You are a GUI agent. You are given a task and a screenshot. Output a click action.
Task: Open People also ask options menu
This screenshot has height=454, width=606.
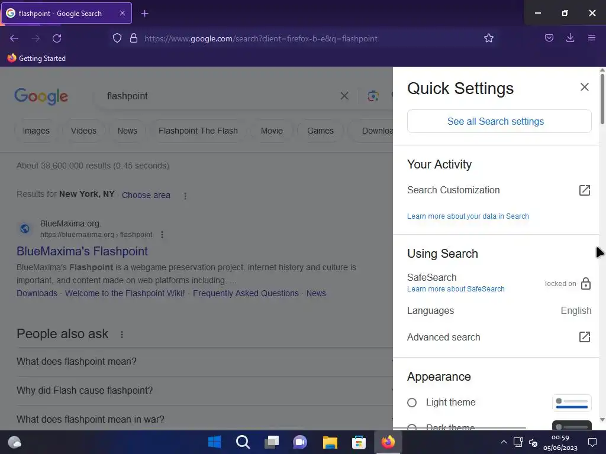pos(122,335)
